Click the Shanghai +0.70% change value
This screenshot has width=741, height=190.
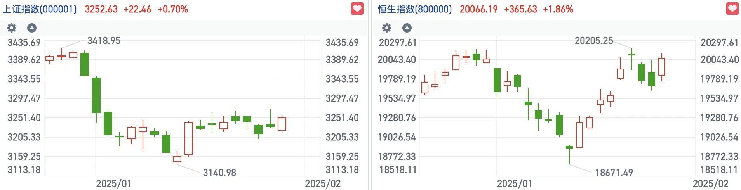click(173, 9)
